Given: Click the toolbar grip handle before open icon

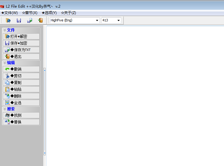Looking at the screenshot, I should (1, 20).
